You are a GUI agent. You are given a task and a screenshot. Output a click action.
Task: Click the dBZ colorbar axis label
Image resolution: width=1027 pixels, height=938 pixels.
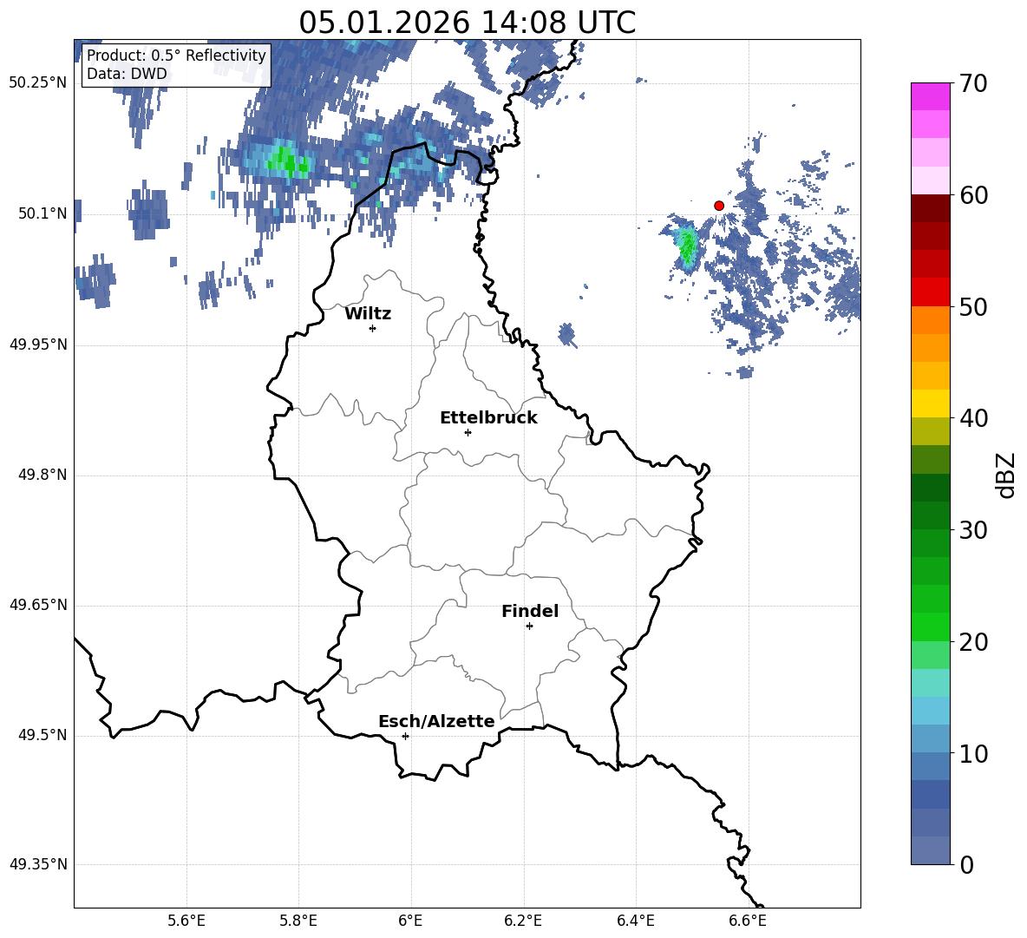pyautogui.click(x=1006, y=475)
